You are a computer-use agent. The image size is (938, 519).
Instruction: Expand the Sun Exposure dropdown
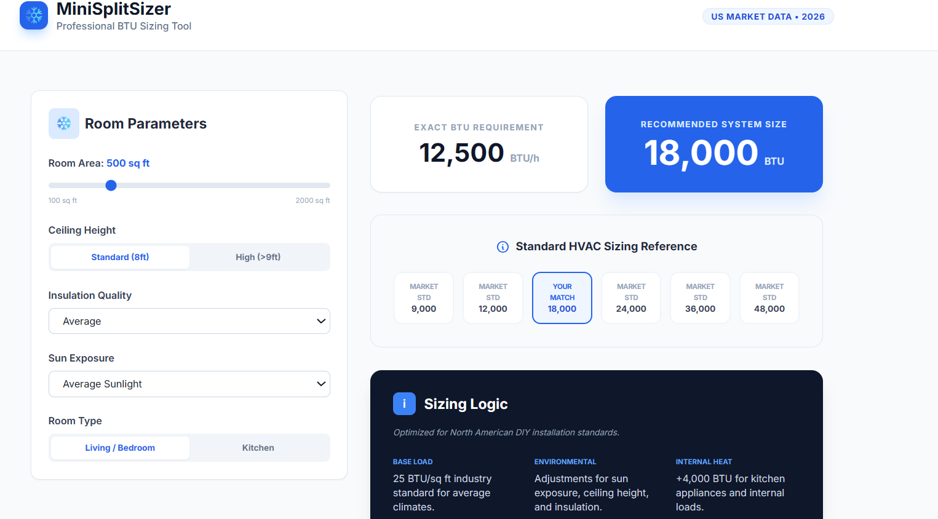(x=189, y=384)
